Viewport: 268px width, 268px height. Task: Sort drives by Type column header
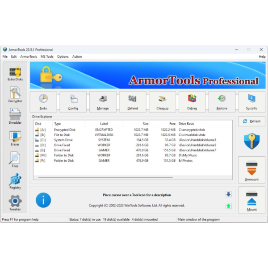(x=69, y=124)
